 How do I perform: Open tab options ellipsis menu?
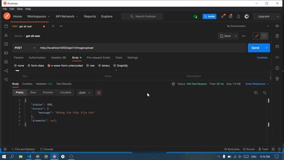[61, 26]
